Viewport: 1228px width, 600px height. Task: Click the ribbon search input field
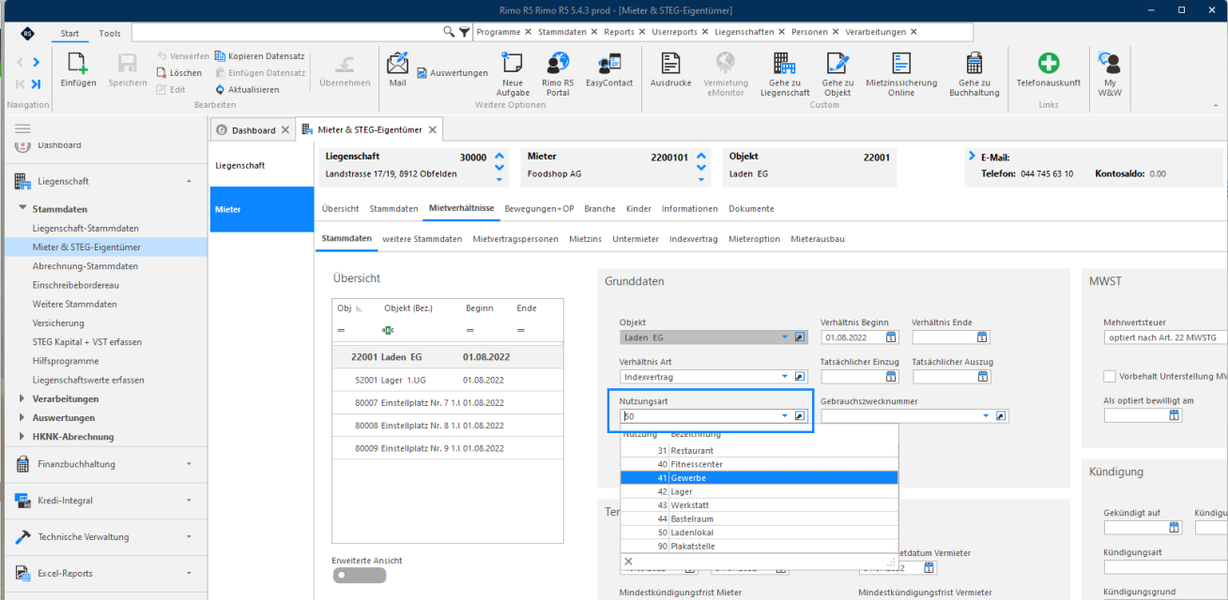click(x=287, y=32)
